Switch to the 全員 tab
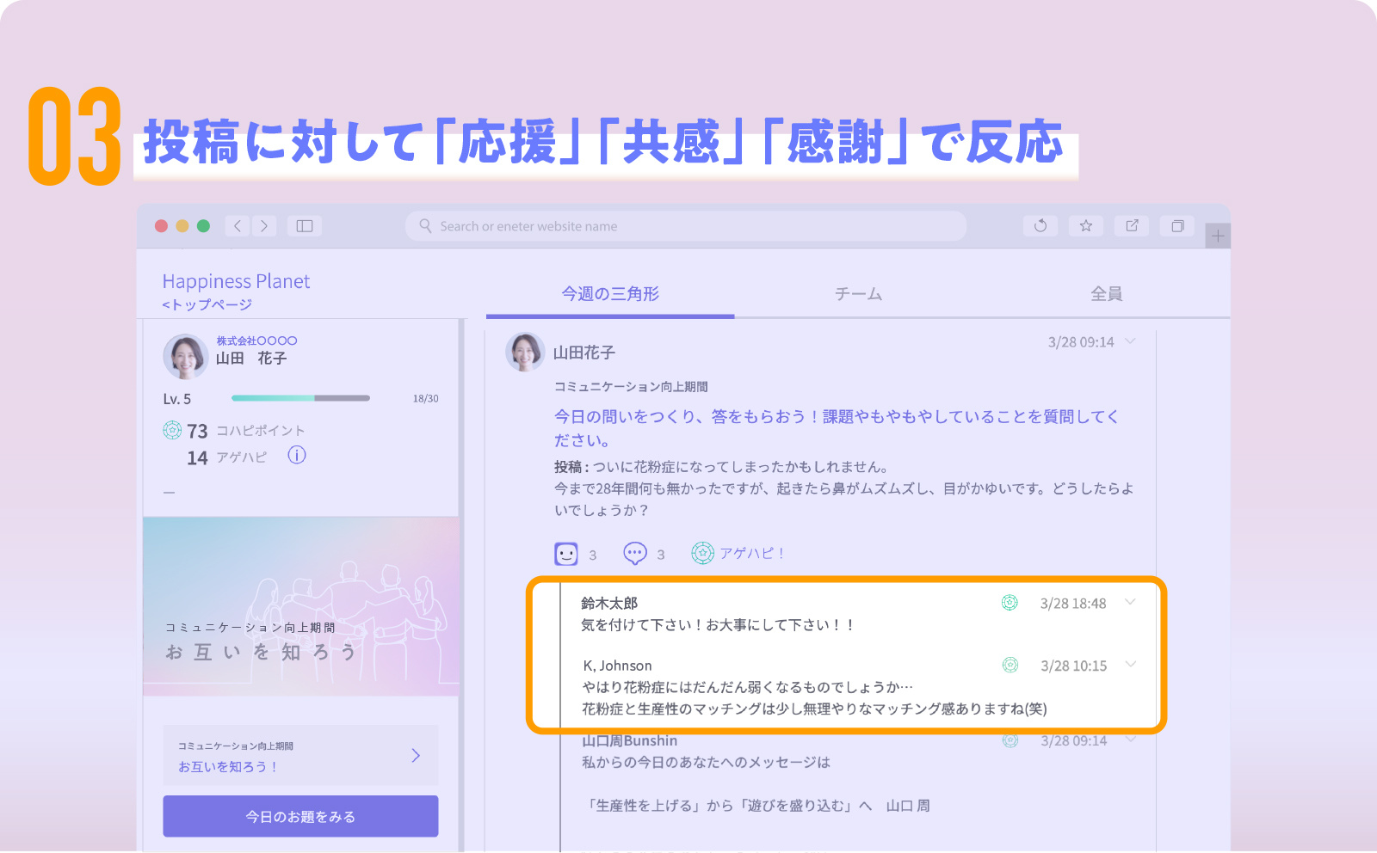Viewport: 1377px width, 853px height. 1106,294
